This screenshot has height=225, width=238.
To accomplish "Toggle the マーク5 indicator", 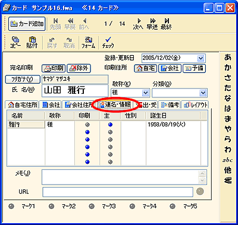I will point(173,207).
